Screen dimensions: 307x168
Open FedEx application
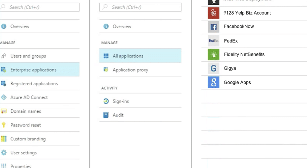pos(254,41)
